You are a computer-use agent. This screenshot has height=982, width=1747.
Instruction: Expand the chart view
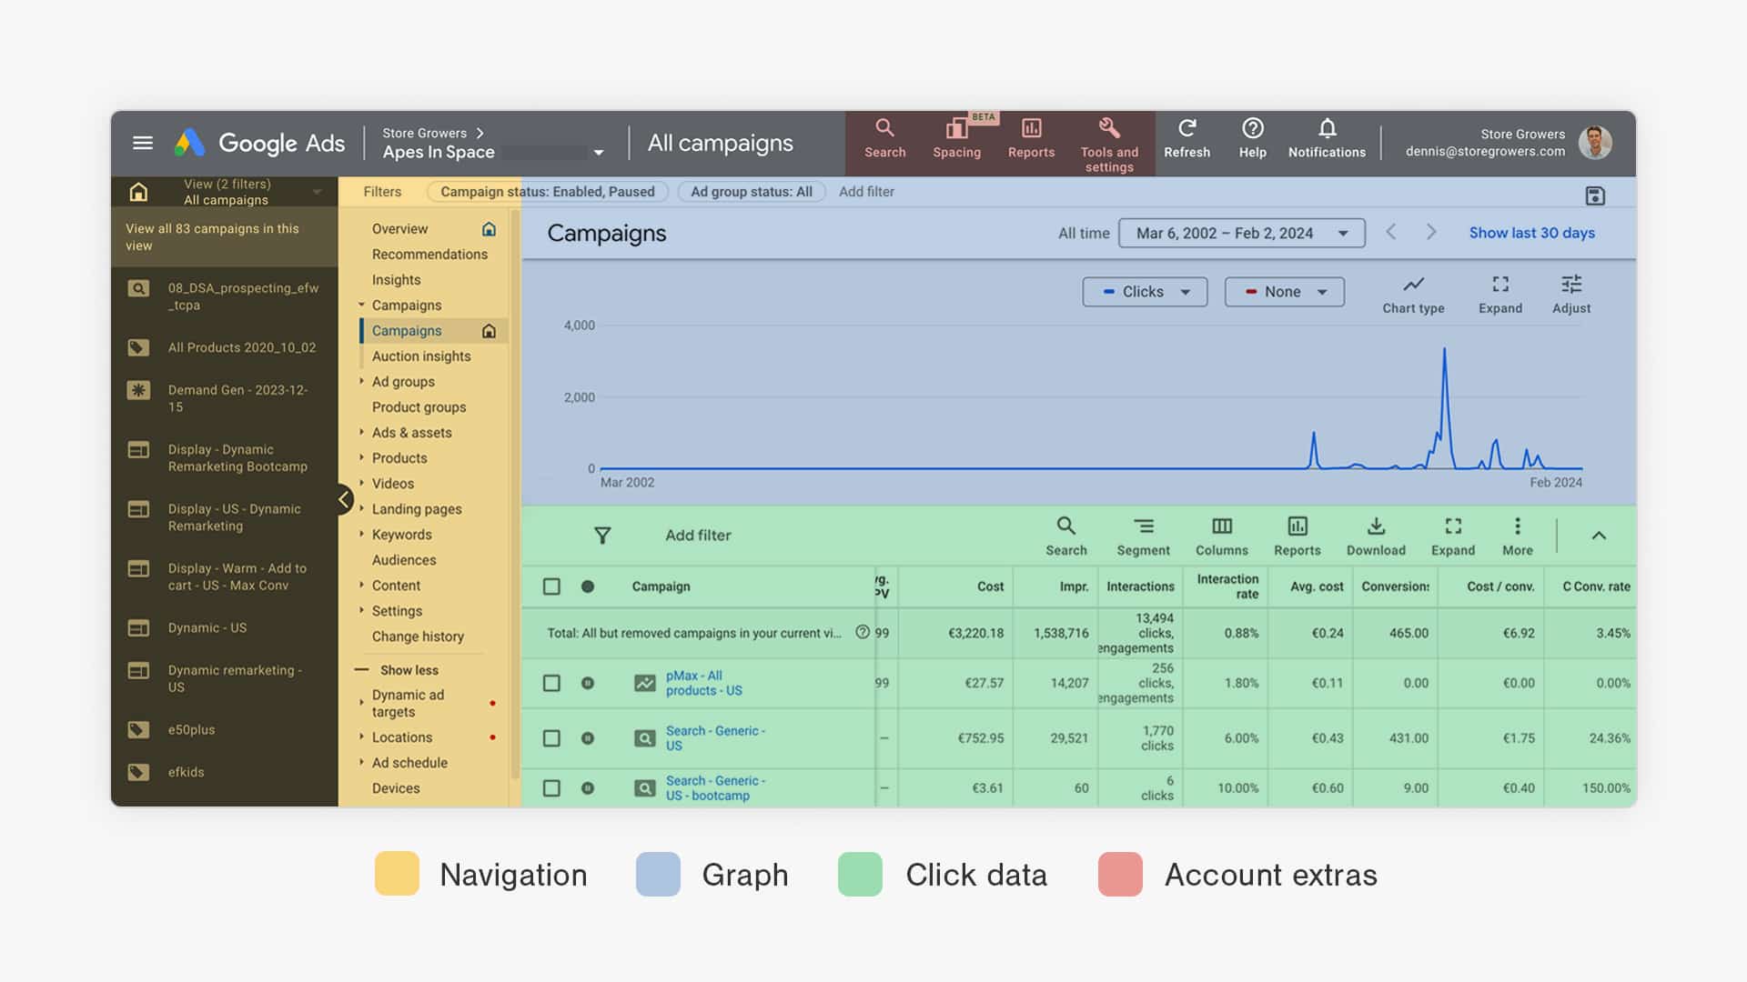(x=1500, y=295)
